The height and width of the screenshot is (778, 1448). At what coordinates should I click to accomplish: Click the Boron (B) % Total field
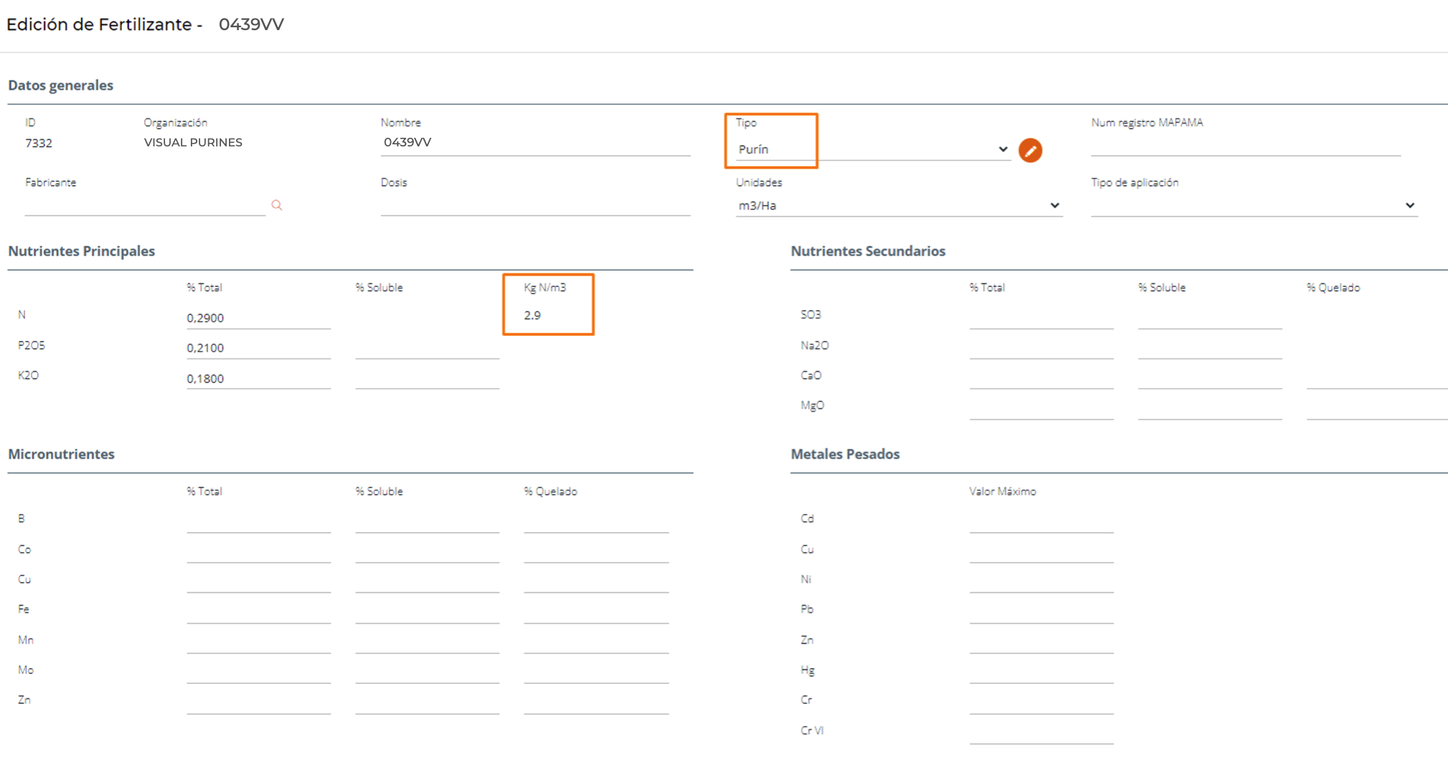(x=258, y=522)
